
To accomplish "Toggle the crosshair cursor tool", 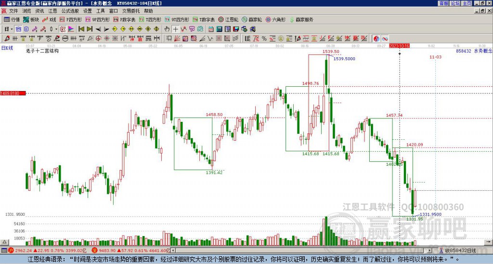I will pos(175,29).
